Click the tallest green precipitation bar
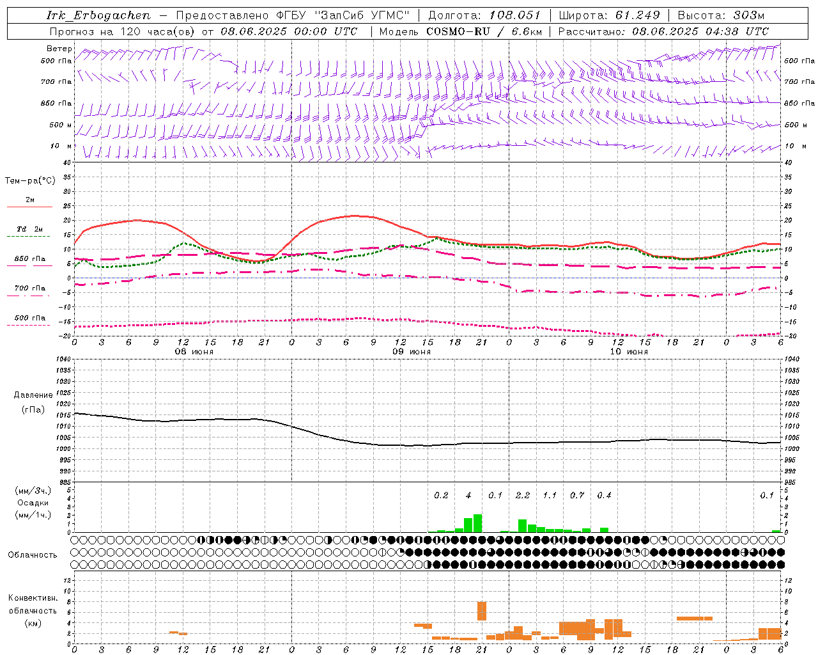This screenshot has height=655, width=818. tap(477, 523)
